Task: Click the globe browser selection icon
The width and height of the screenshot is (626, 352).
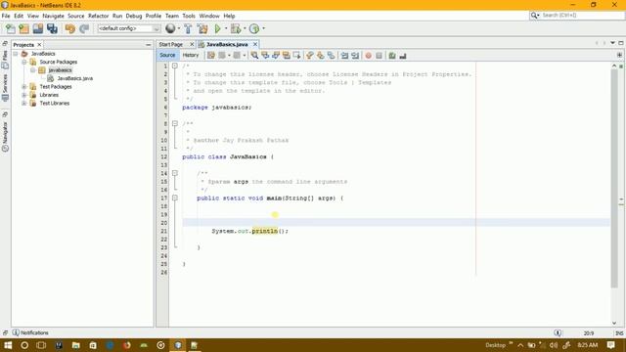Action: 170,28
